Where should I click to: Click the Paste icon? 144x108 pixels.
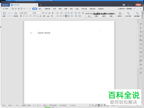coord(4,13)
